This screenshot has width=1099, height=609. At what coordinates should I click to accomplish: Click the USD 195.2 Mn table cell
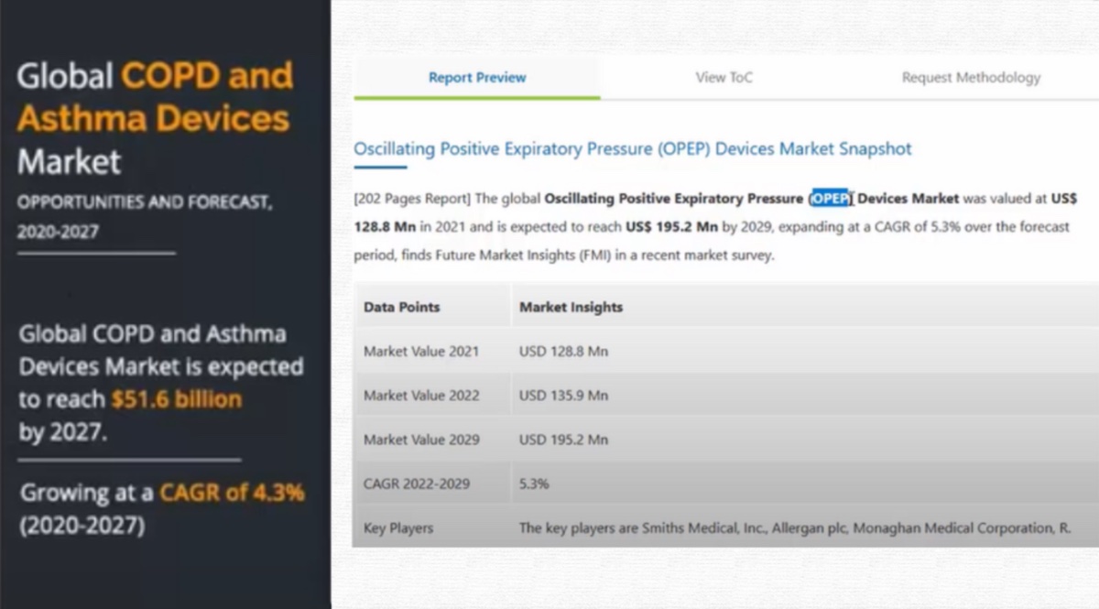[563, 440]
